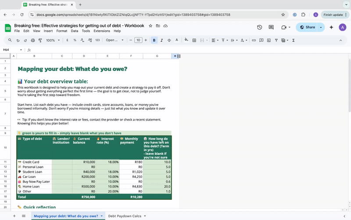
Task: Open the 100% zoom dropdown
Action: tap(53, 40)
